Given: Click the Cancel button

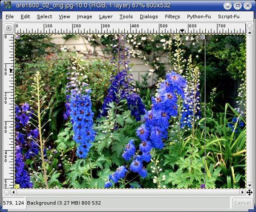Looking at the screenshot, I should [x=242, y=203].
